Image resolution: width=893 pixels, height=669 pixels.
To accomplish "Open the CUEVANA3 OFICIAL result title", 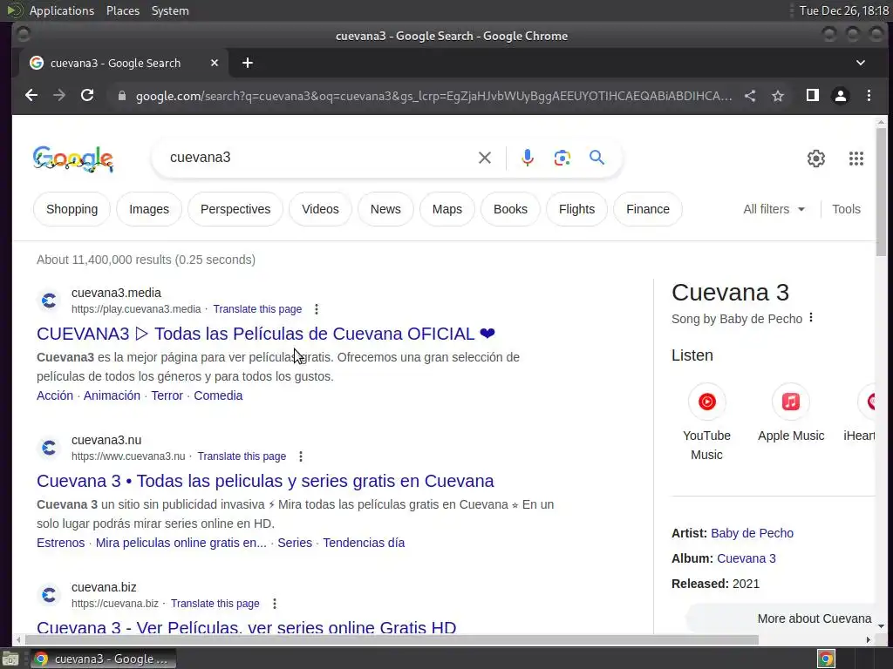I will (266, 334).
